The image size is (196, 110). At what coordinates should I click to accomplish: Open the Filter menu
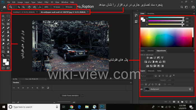(46, 2)
